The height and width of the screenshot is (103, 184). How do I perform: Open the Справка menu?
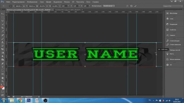click(x=95, y=2)
